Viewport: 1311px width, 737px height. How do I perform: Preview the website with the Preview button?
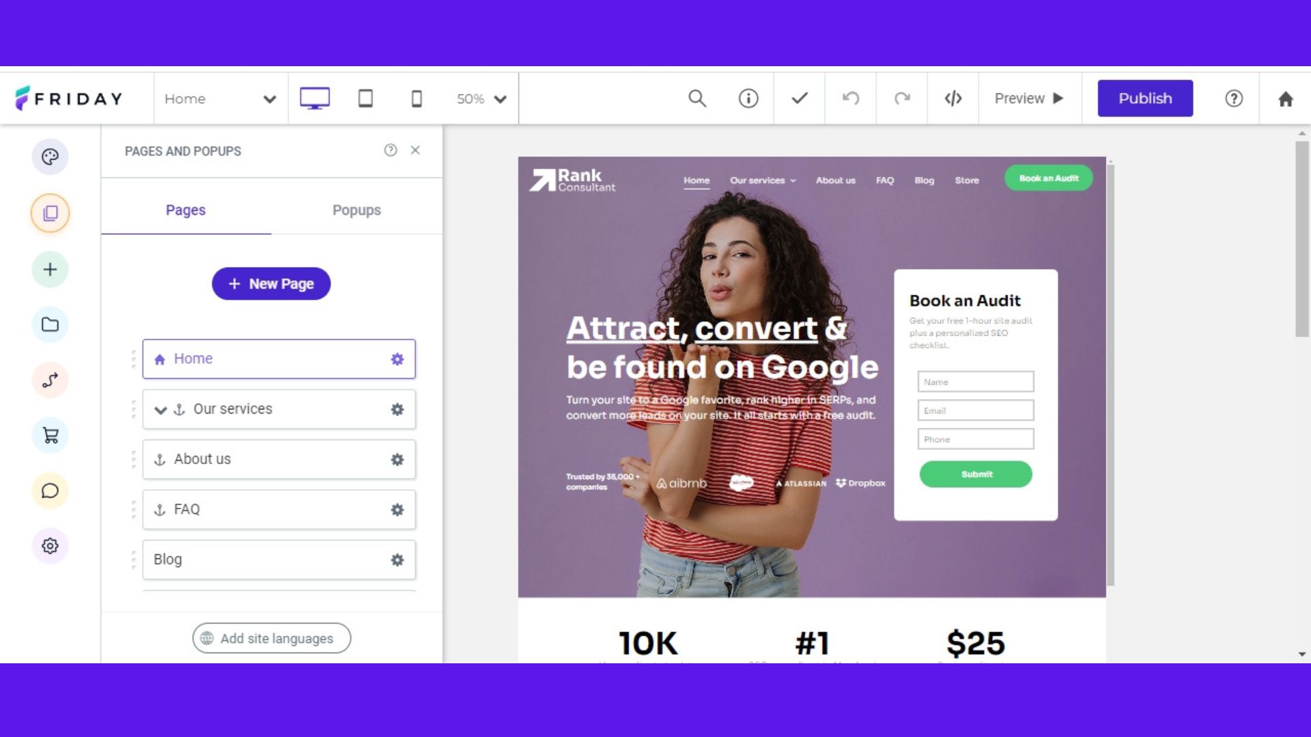pyautogui.click(x=1031, y=98)
